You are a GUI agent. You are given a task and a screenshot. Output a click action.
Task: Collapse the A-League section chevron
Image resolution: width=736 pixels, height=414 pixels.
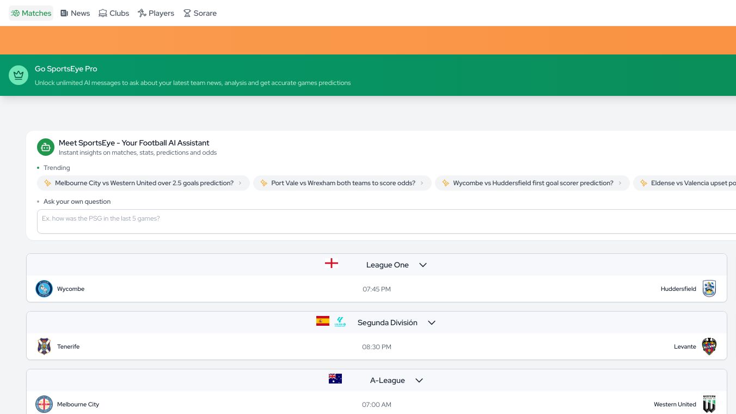(x=419, y=380)
